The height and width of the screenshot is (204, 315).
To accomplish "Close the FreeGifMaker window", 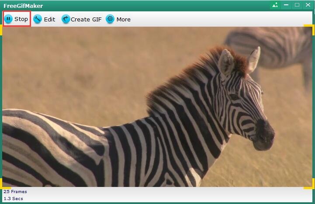I will point(308,5).
